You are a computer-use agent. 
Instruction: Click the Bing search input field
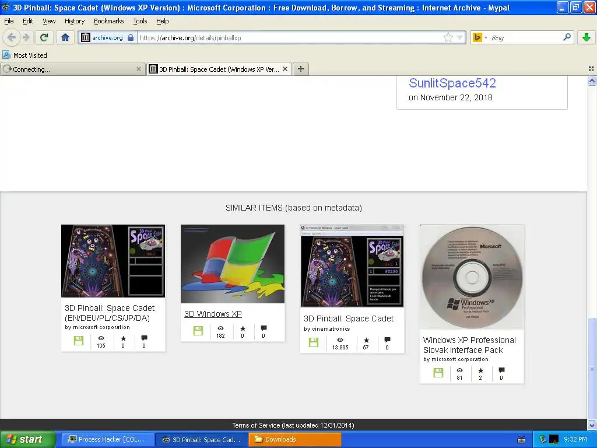[x=525, y=38]
